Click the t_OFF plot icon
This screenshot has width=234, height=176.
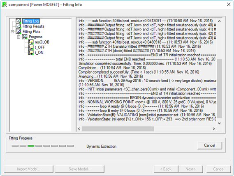pyautogui.click(x=31, y=47)
